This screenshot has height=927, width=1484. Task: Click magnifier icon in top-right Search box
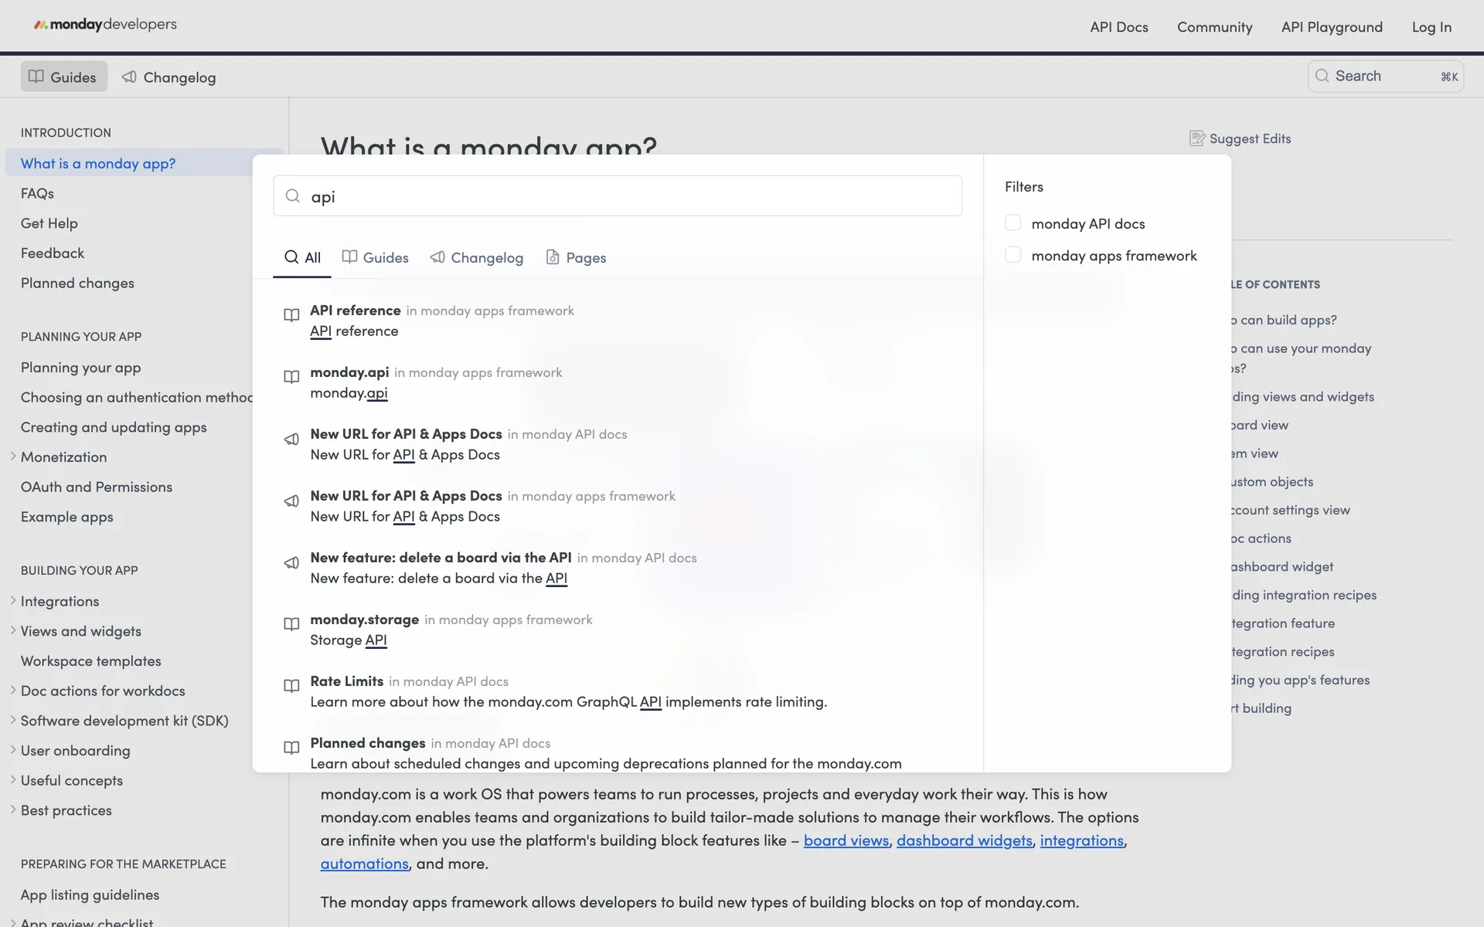(1322, 76)
